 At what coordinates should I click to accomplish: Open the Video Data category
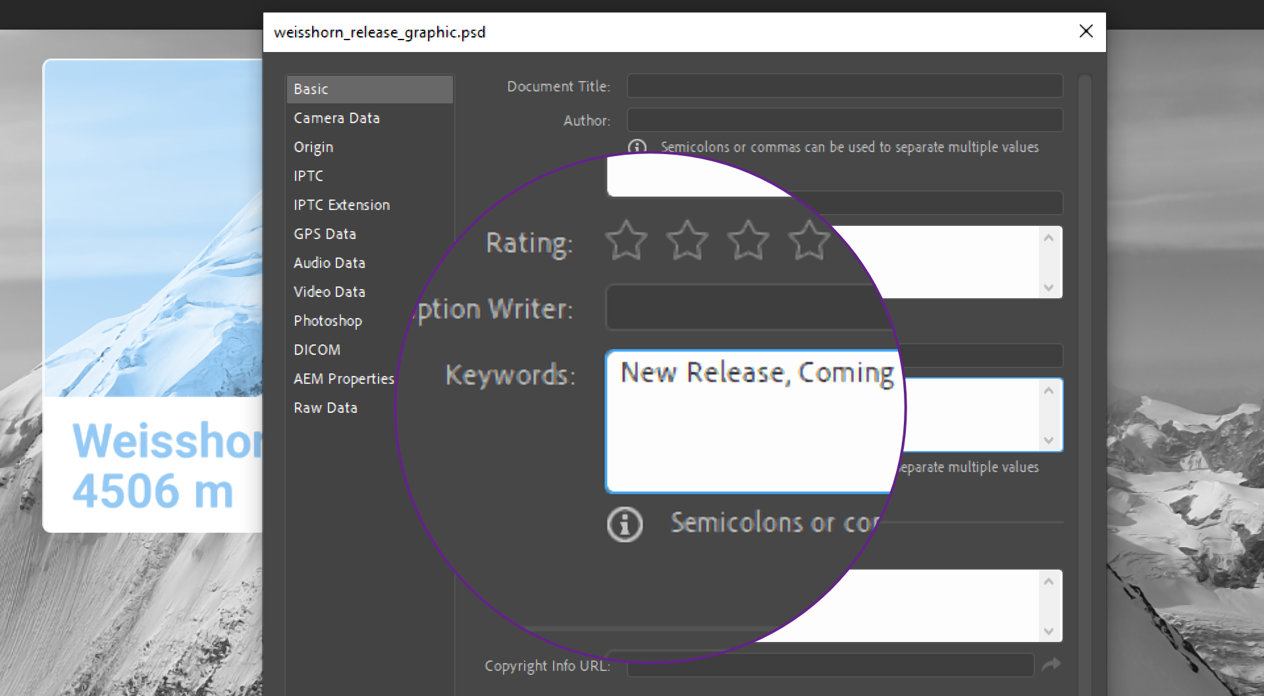tap(329, 292)
